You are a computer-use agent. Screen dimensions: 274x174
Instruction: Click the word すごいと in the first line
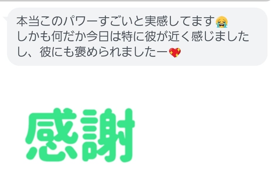(121, 21)
